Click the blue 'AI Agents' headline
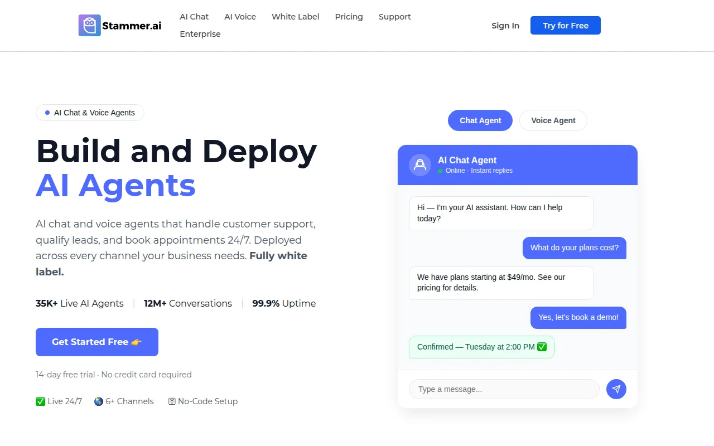This screenshot has width=714, height=446. (x=116, y=186)
